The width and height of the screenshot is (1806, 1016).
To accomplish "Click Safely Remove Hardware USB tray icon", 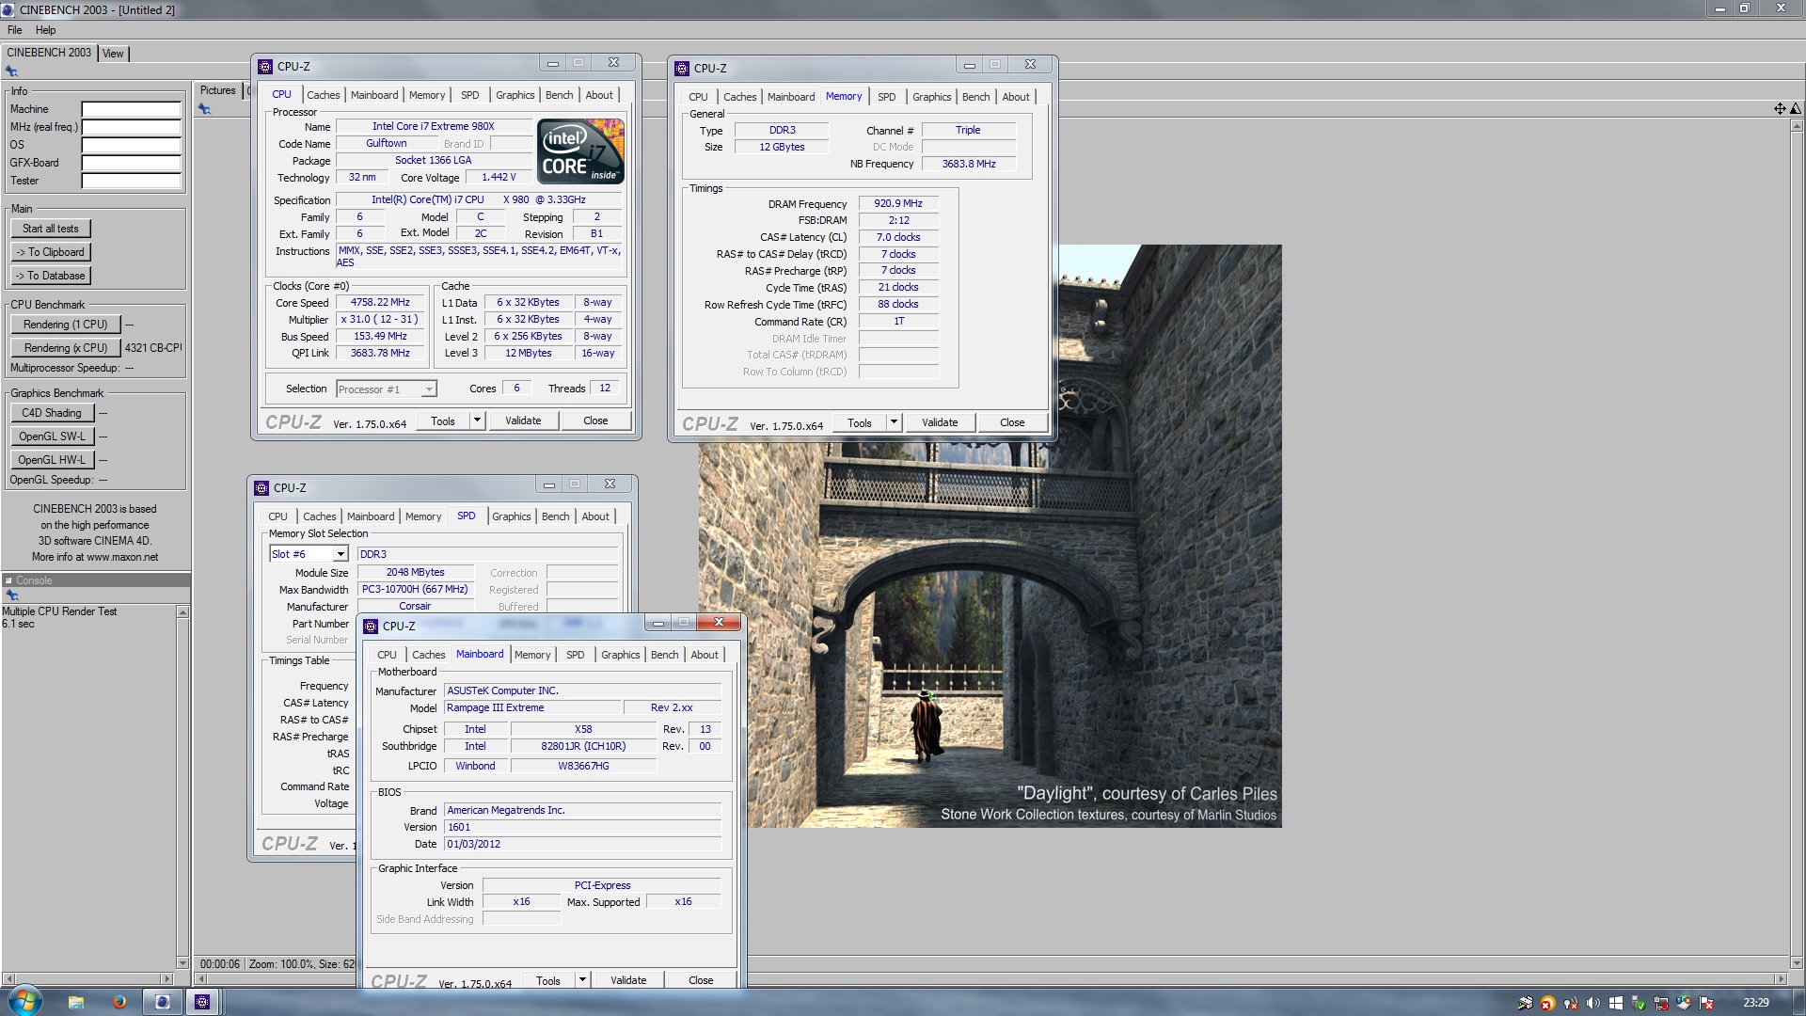I will point(1639,1003).
